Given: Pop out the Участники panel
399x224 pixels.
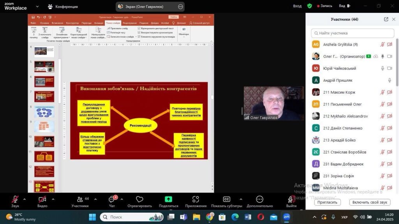Looking at the screenshot, I should pos(386,19).
